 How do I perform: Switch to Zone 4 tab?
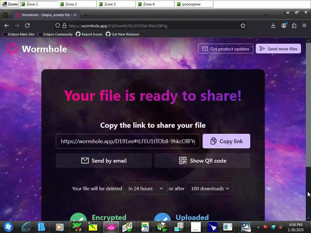coord(155,4)
